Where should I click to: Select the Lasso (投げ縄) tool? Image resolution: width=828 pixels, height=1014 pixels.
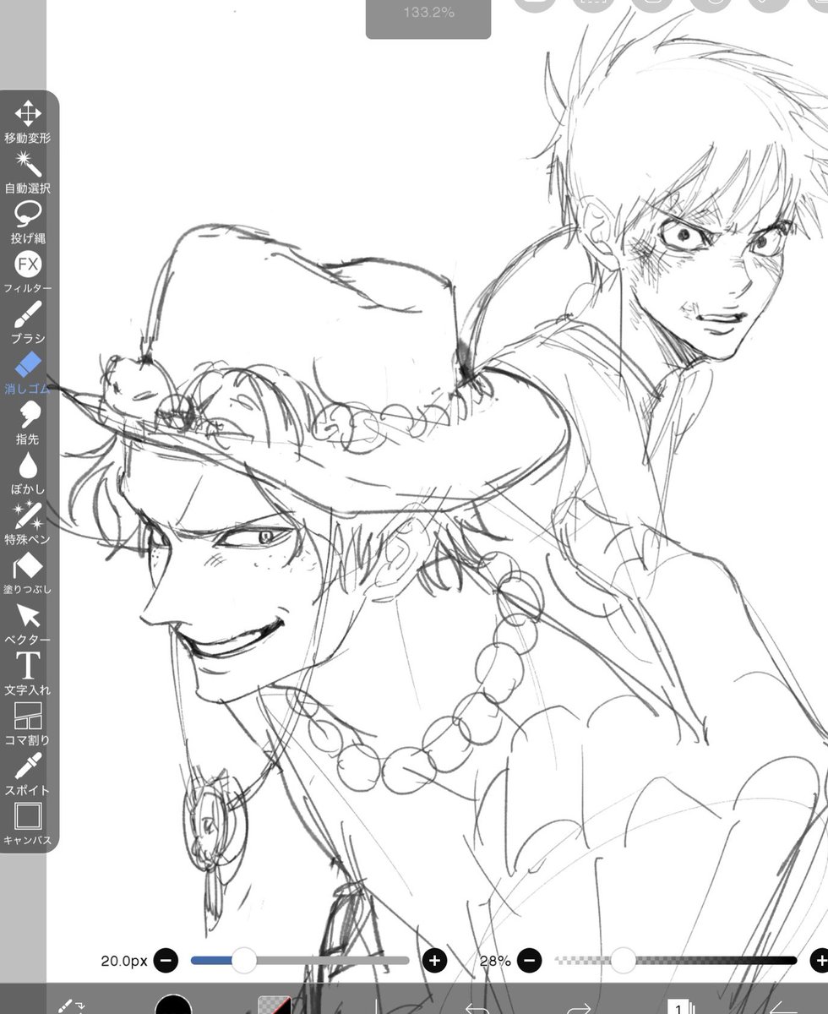(28, 222)
